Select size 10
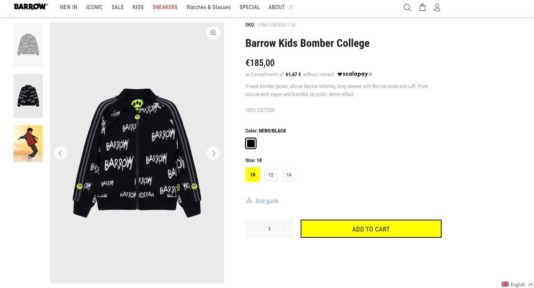Screen dimensions: 534x288 pos(253,175)
